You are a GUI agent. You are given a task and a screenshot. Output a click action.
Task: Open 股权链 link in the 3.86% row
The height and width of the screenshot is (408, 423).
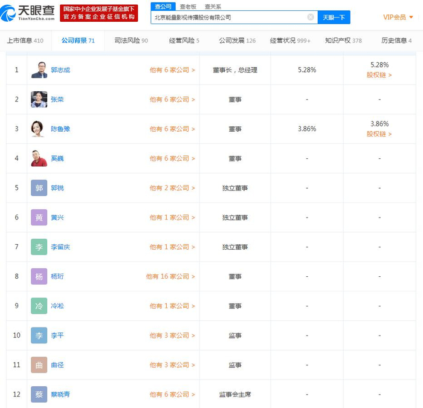379,134
